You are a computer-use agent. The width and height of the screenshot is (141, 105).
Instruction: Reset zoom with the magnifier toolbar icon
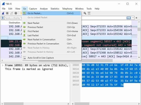[x=85, y=13]
